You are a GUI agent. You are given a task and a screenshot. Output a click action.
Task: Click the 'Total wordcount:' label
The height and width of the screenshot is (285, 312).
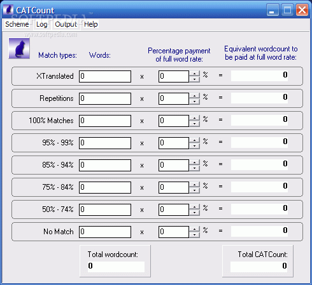tap(113, 255)
